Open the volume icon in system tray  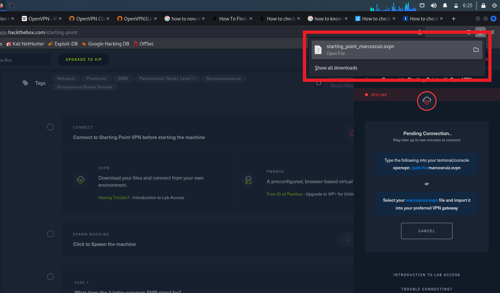(434, 5)
